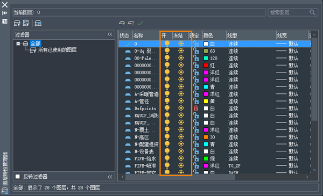Click the search magnifier icon
This screenshot has width=323, height=196.
(x=312, y=12)
